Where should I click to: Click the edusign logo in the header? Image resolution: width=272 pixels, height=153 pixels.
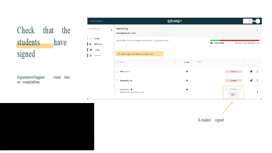click(x=174, y=21)
